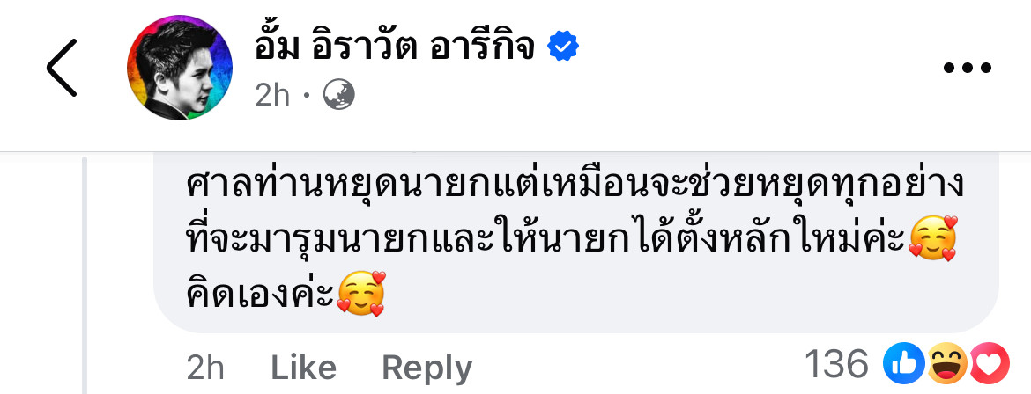Click the post's 2h timestamp beside the globe
Viewport: 1031px width, 394px height.
[272, 96]
